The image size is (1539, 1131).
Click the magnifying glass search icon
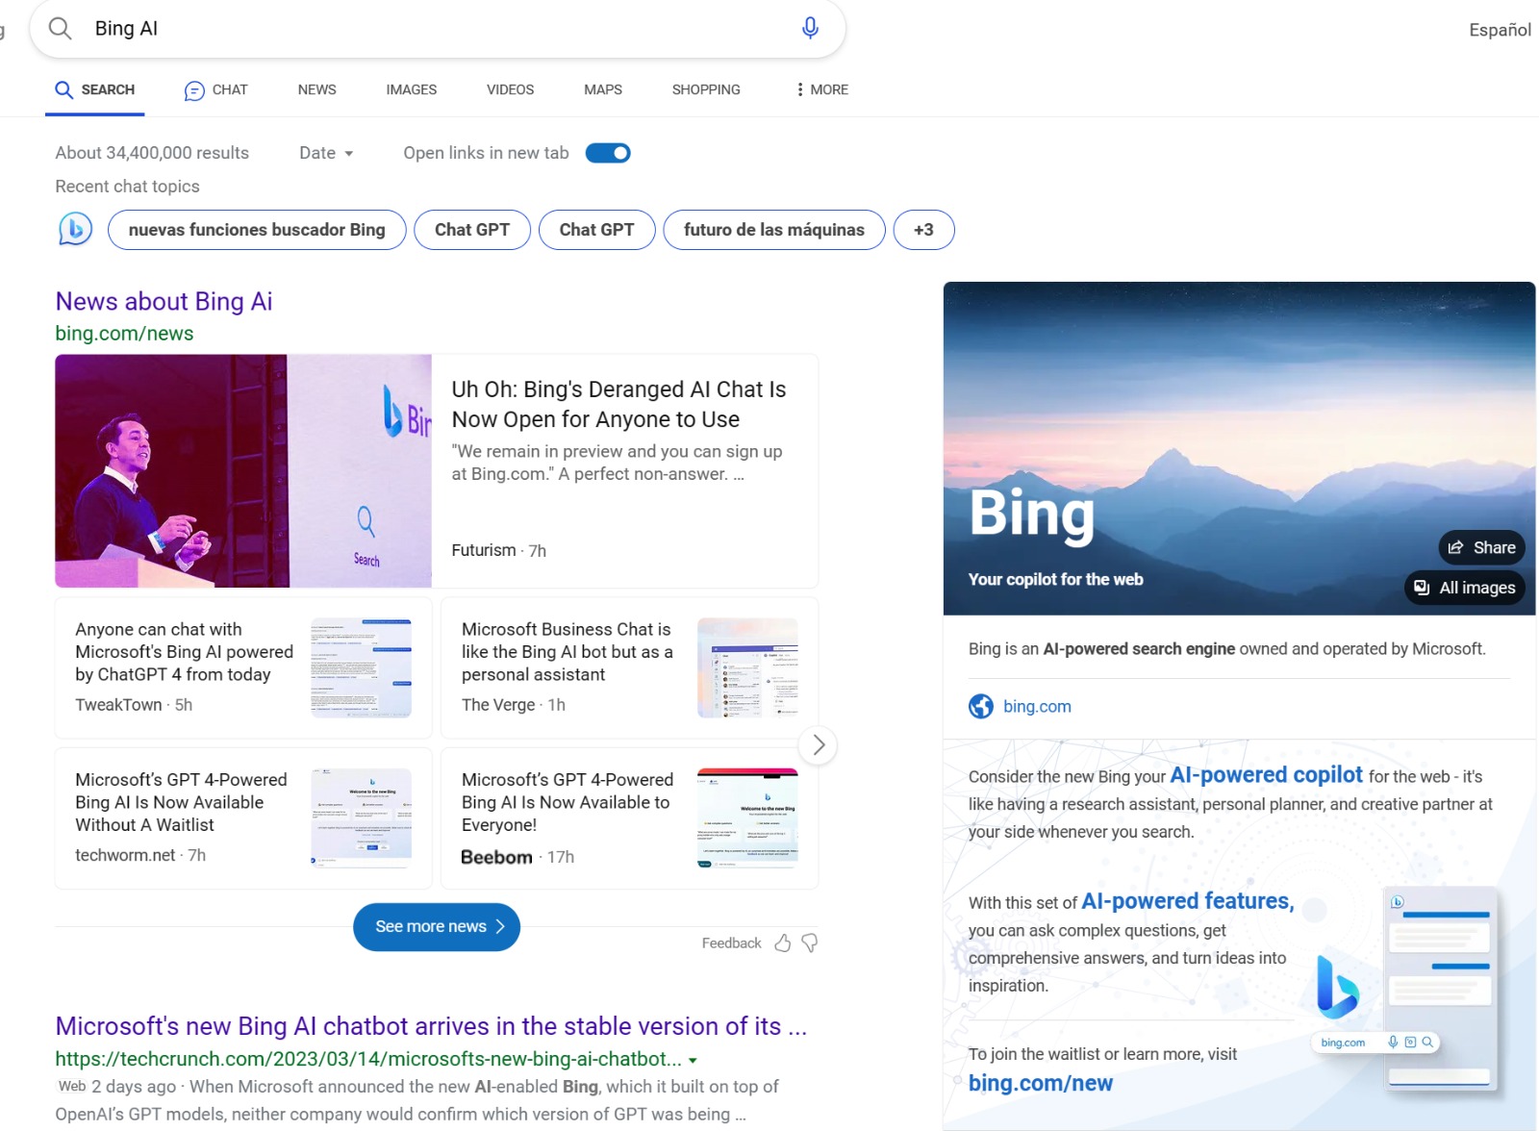click(x=61, y=28)
